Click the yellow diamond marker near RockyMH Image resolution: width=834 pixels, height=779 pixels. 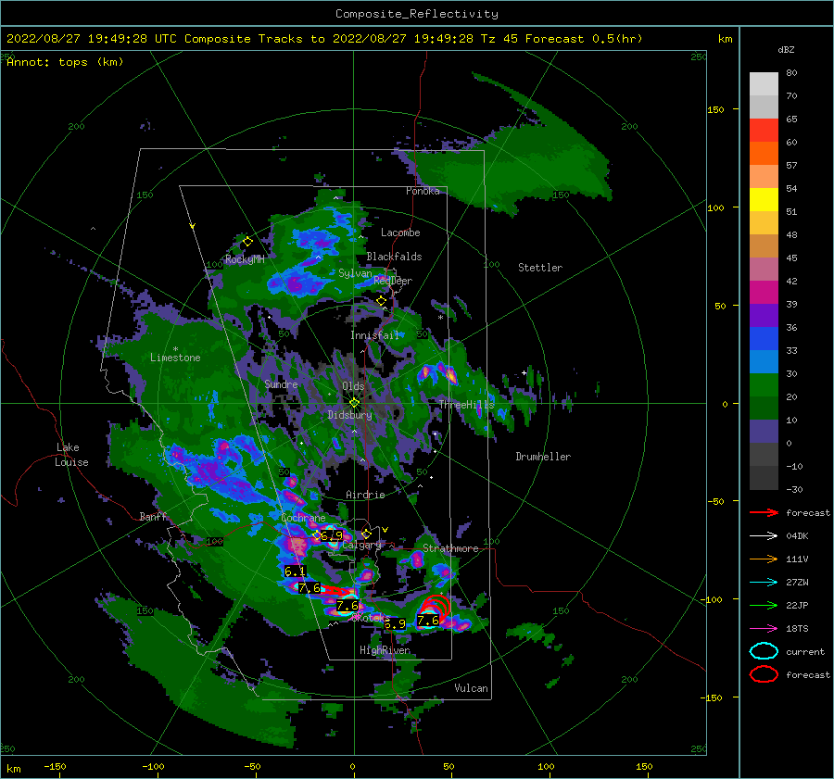coord(247,242)
